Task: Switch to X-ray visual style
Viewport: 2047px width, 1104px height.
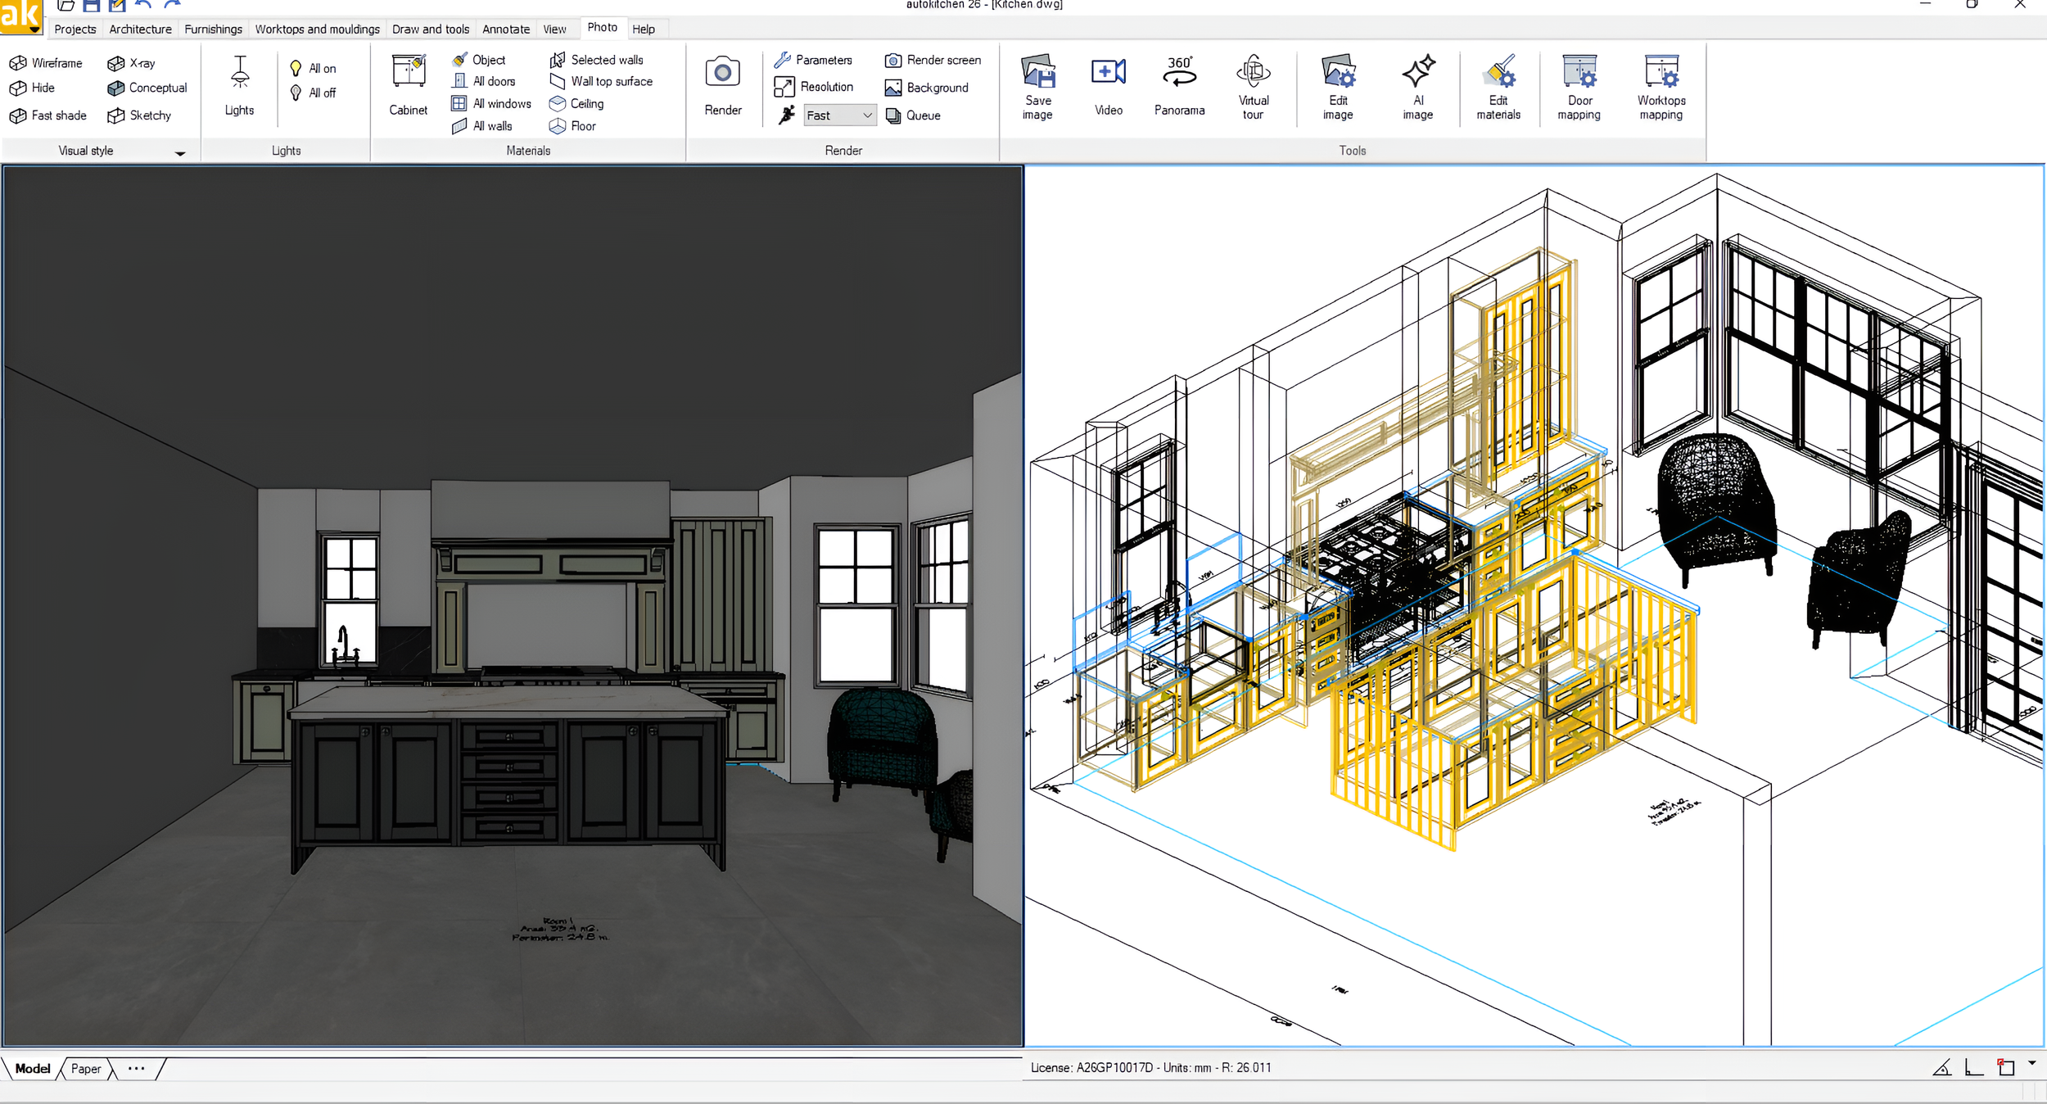Action: click(x=131, y=63)
